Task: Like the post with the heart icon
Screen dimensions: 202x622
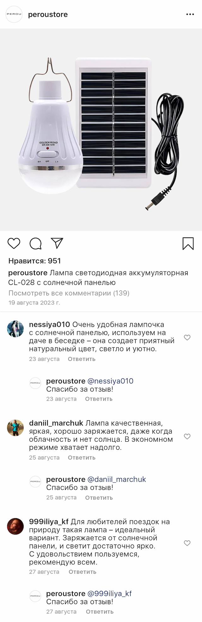Action: tap(14, 243)
